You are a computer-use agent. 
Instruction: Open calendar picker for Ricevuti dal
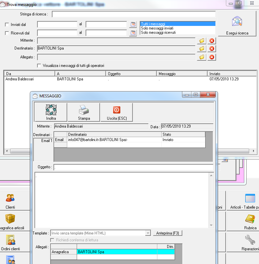[133, 33]
